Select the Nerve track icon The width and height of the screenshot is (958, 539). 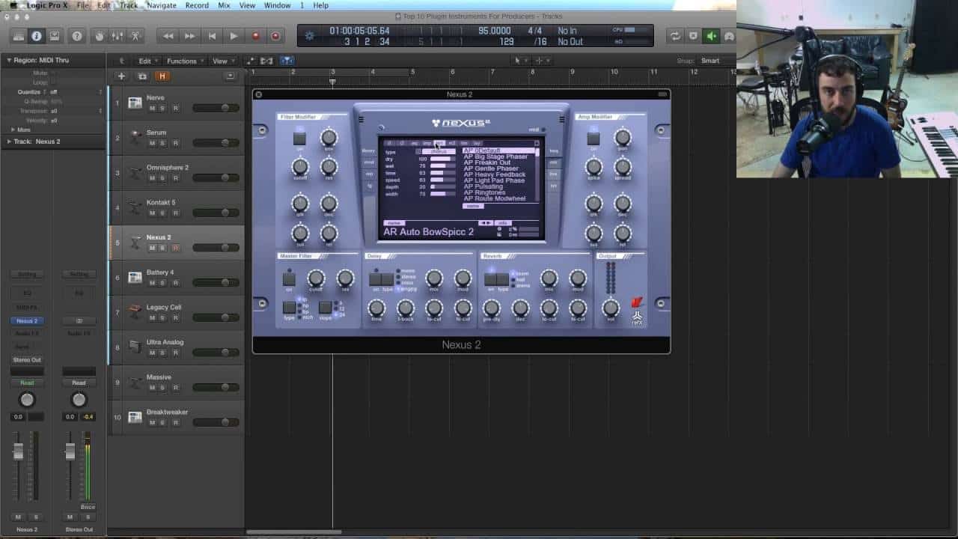135,103
